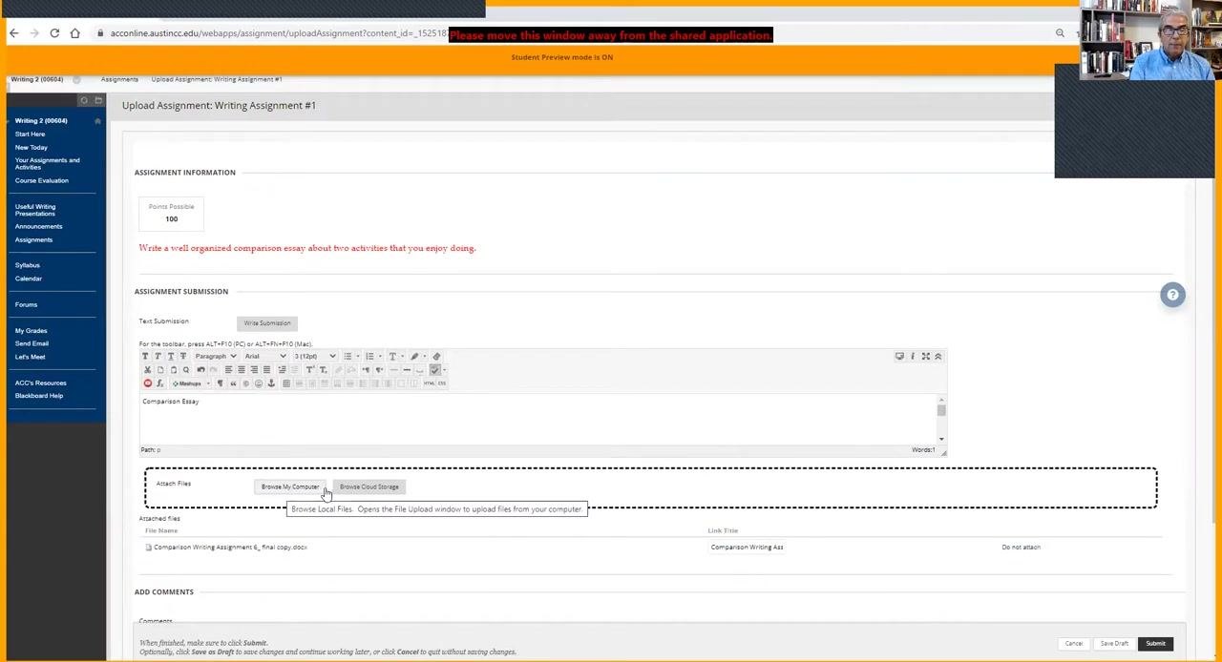Open Syllabus in course menu
Screen dimensions: 1222x662
pos(28,265)
